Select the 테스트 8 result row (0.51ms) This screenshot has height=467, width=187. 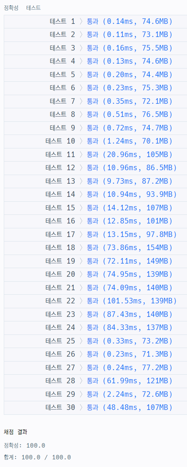click(95, 115)
